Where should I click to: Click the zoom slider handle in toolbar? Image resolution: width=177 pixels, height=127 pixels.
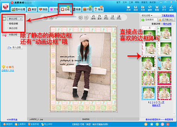(56, 17)
